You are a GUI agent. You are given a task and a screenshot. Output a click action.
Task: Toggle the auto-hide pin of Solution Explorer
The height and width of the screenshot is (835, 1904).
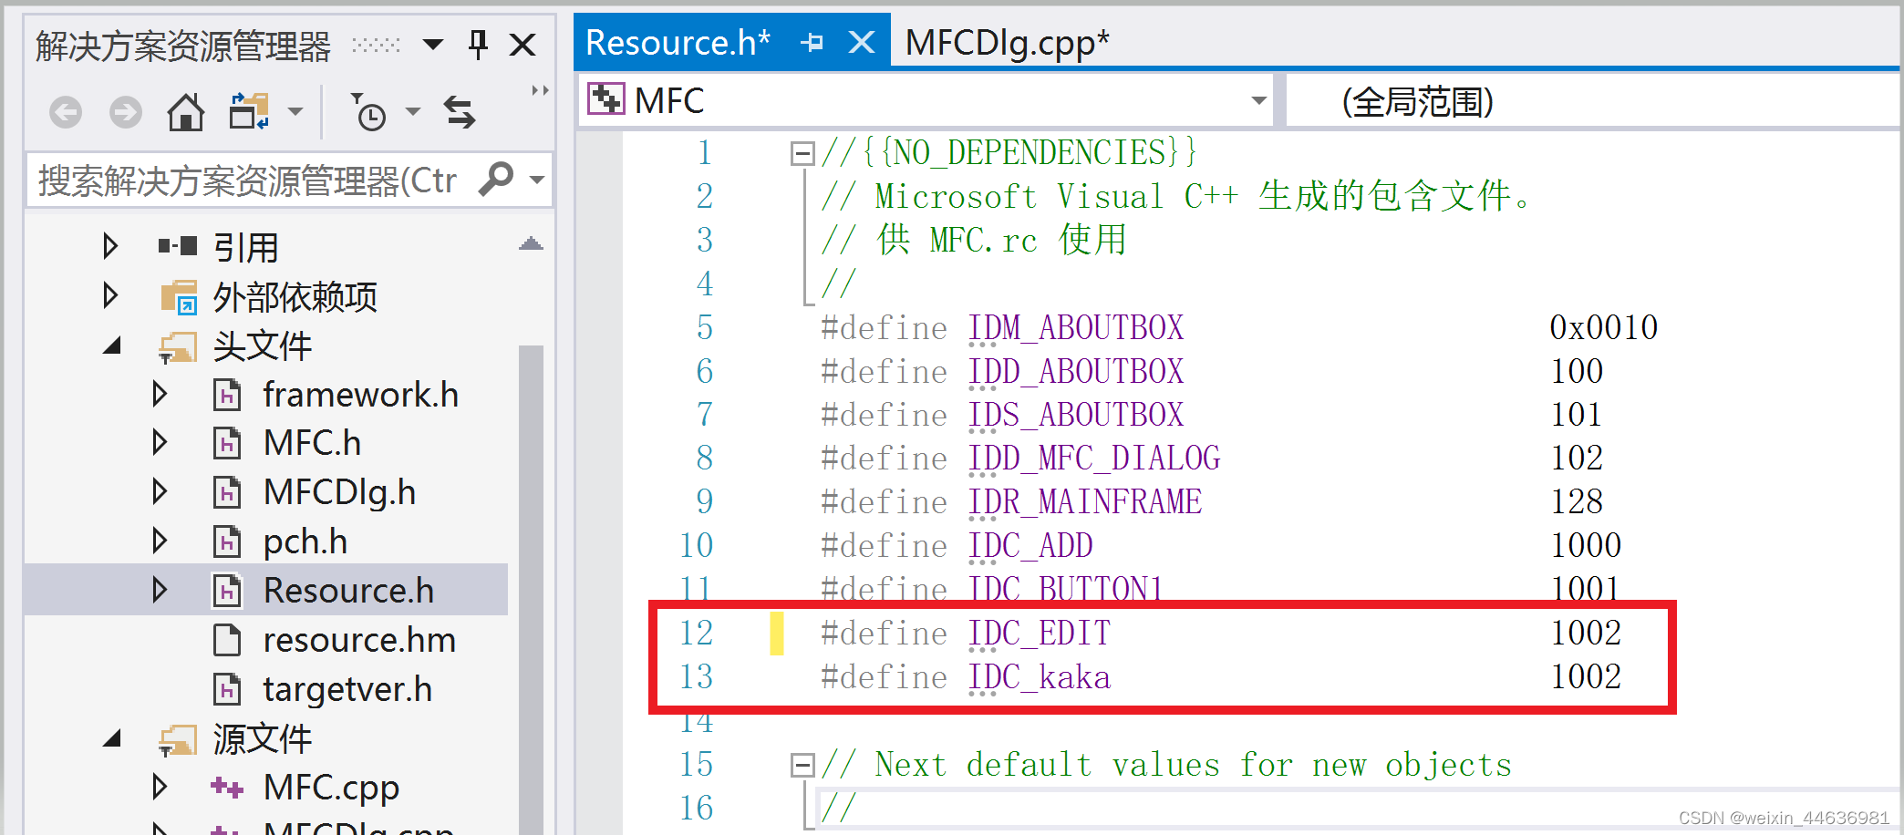point(478,43)
